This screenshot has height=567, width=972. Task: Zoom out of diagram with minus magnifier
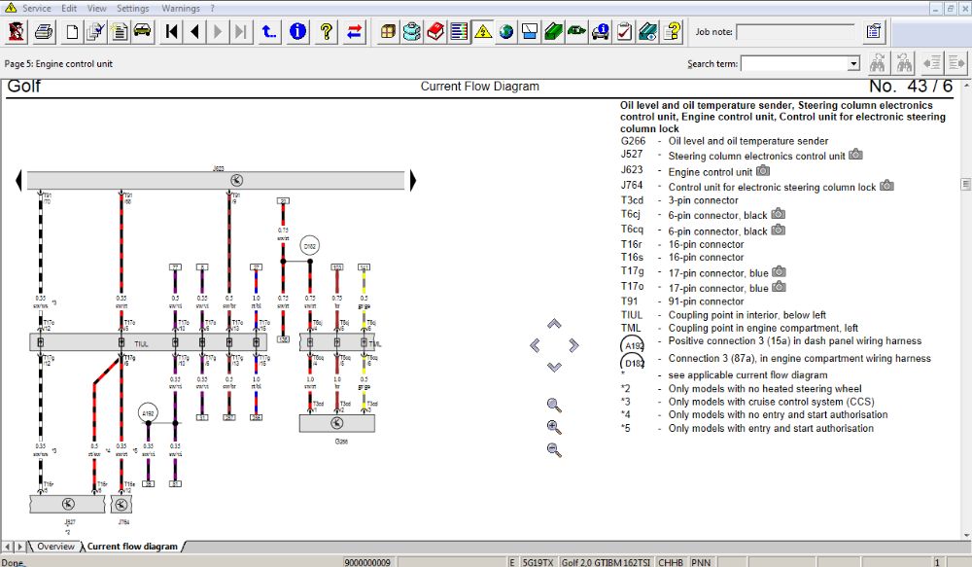click(554, 449)
